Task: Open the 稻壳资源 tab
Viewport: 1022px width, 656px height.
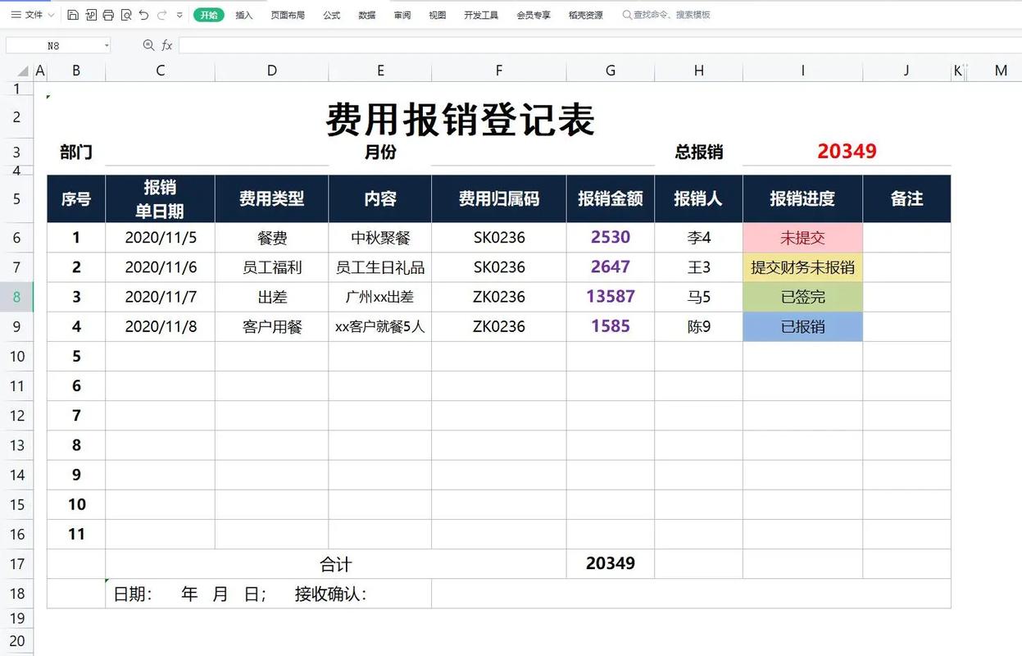Action: (586, 15)
